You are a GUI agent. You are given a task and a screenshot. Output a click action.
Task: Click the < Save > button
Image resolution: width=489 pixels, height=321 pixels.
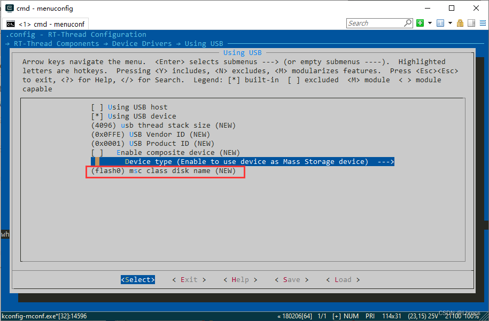pyautogui.click(x=292, y=279)
